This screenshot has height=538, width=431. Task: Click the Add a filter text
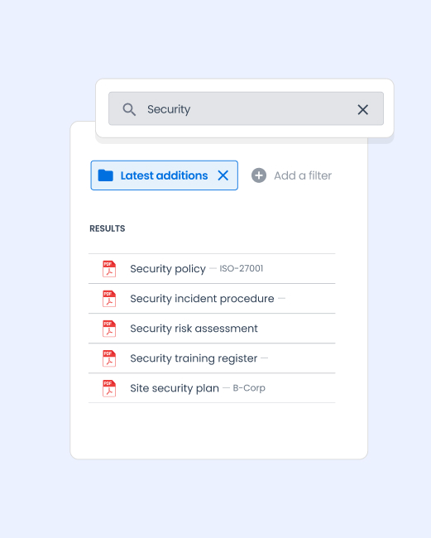[x=303, y=175]
